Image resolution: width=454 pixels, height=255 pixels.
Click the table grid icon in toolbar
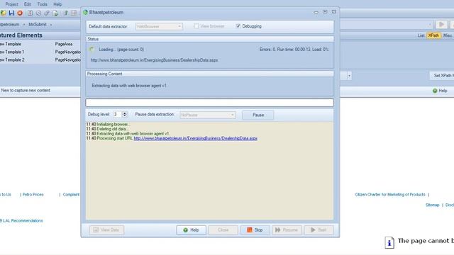(74, 13)
